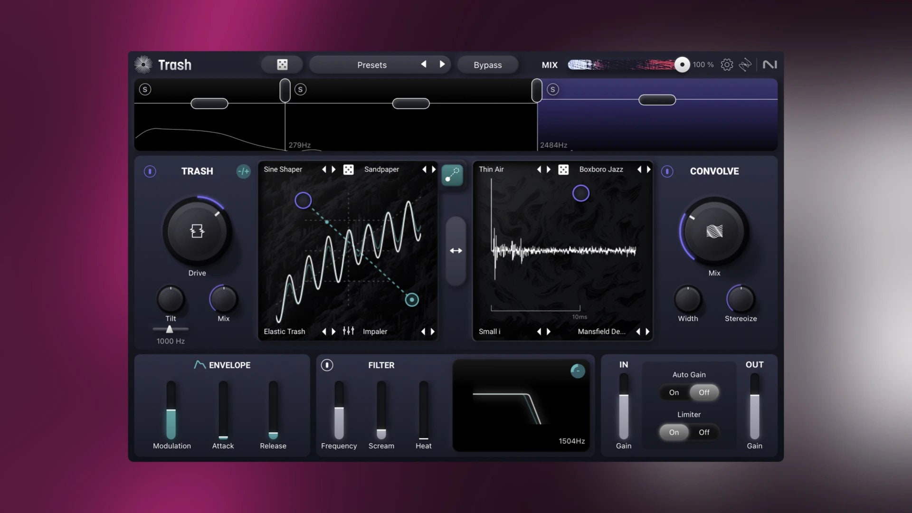Turn Auto Gain On
The height and width of the screenshot is (513, 912).
pos(674,392)
